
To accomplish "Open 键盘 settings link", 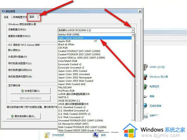I will pos(152,96).
